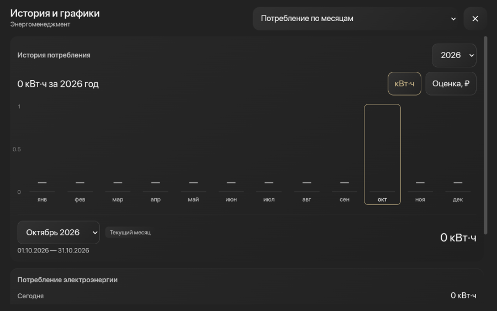Click the Текущий месяц badge
This screenshot has height=311, width=497.
130,233
